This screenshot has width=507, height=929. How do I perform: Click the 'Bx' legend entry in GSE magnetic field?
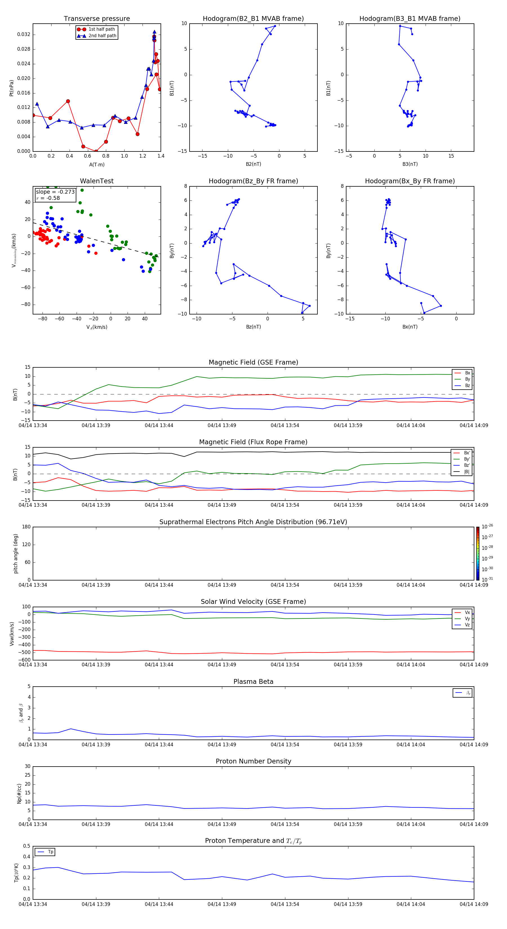(x=462, y=373)
